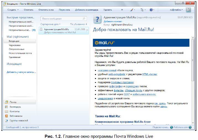Click the sender avatar question-mark picture
The height and width of the screenshot is (140, 198).
(x=97, y=19)
